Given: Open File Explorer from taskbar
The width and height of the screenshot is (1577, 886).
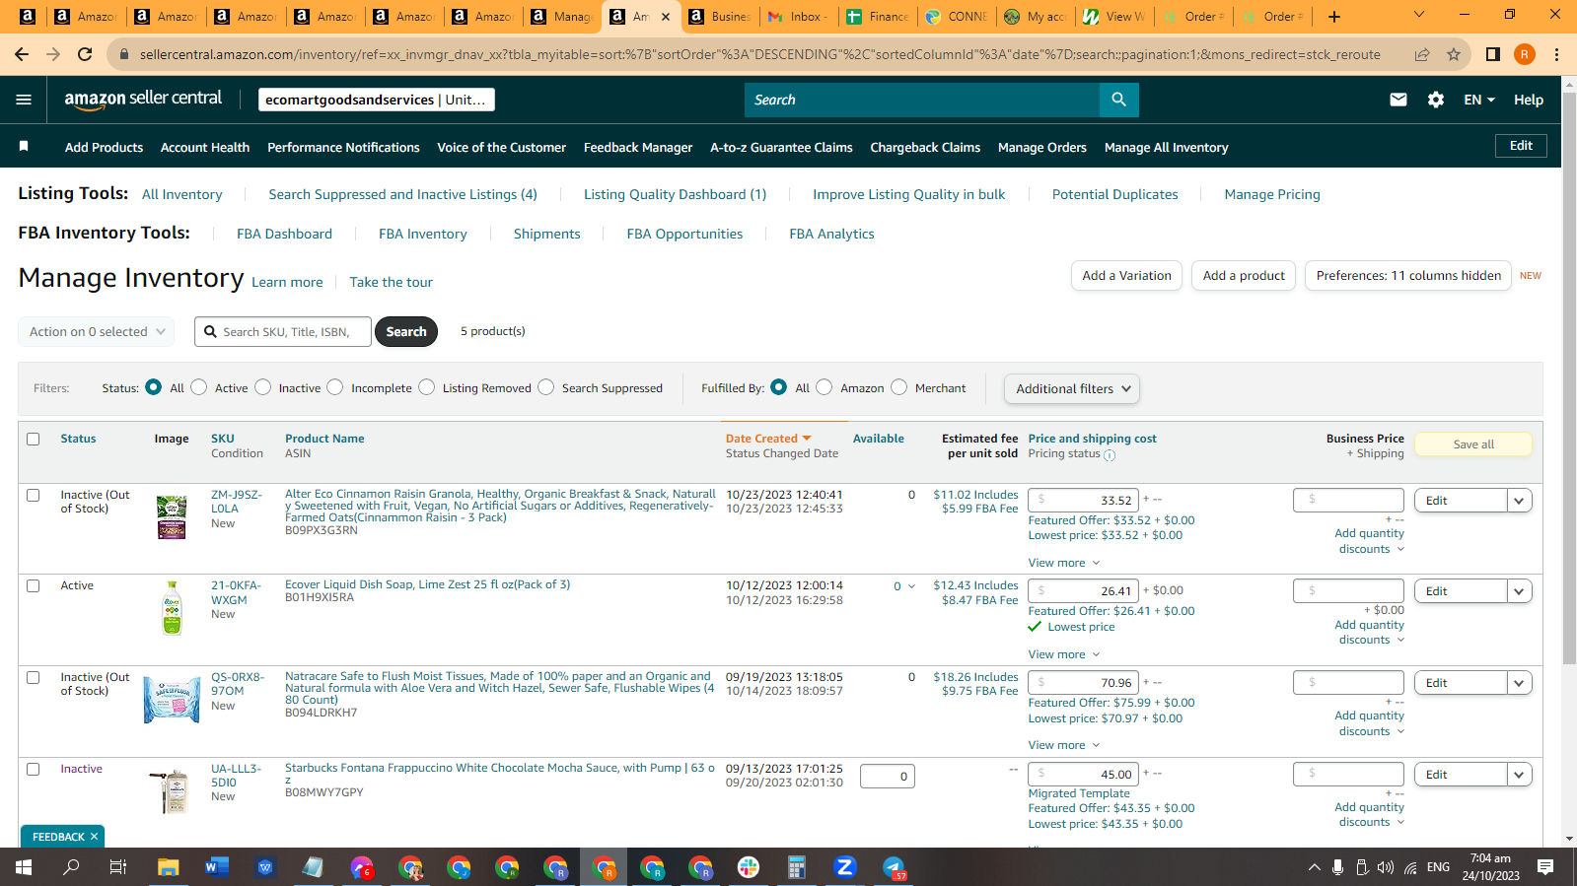Looking at the screenshot, I should tap(169, 867).
